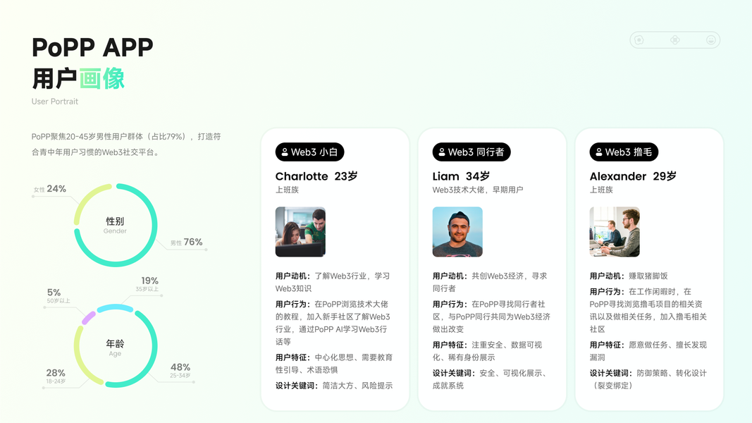Click the 28% 18-24岁 label

56,376
